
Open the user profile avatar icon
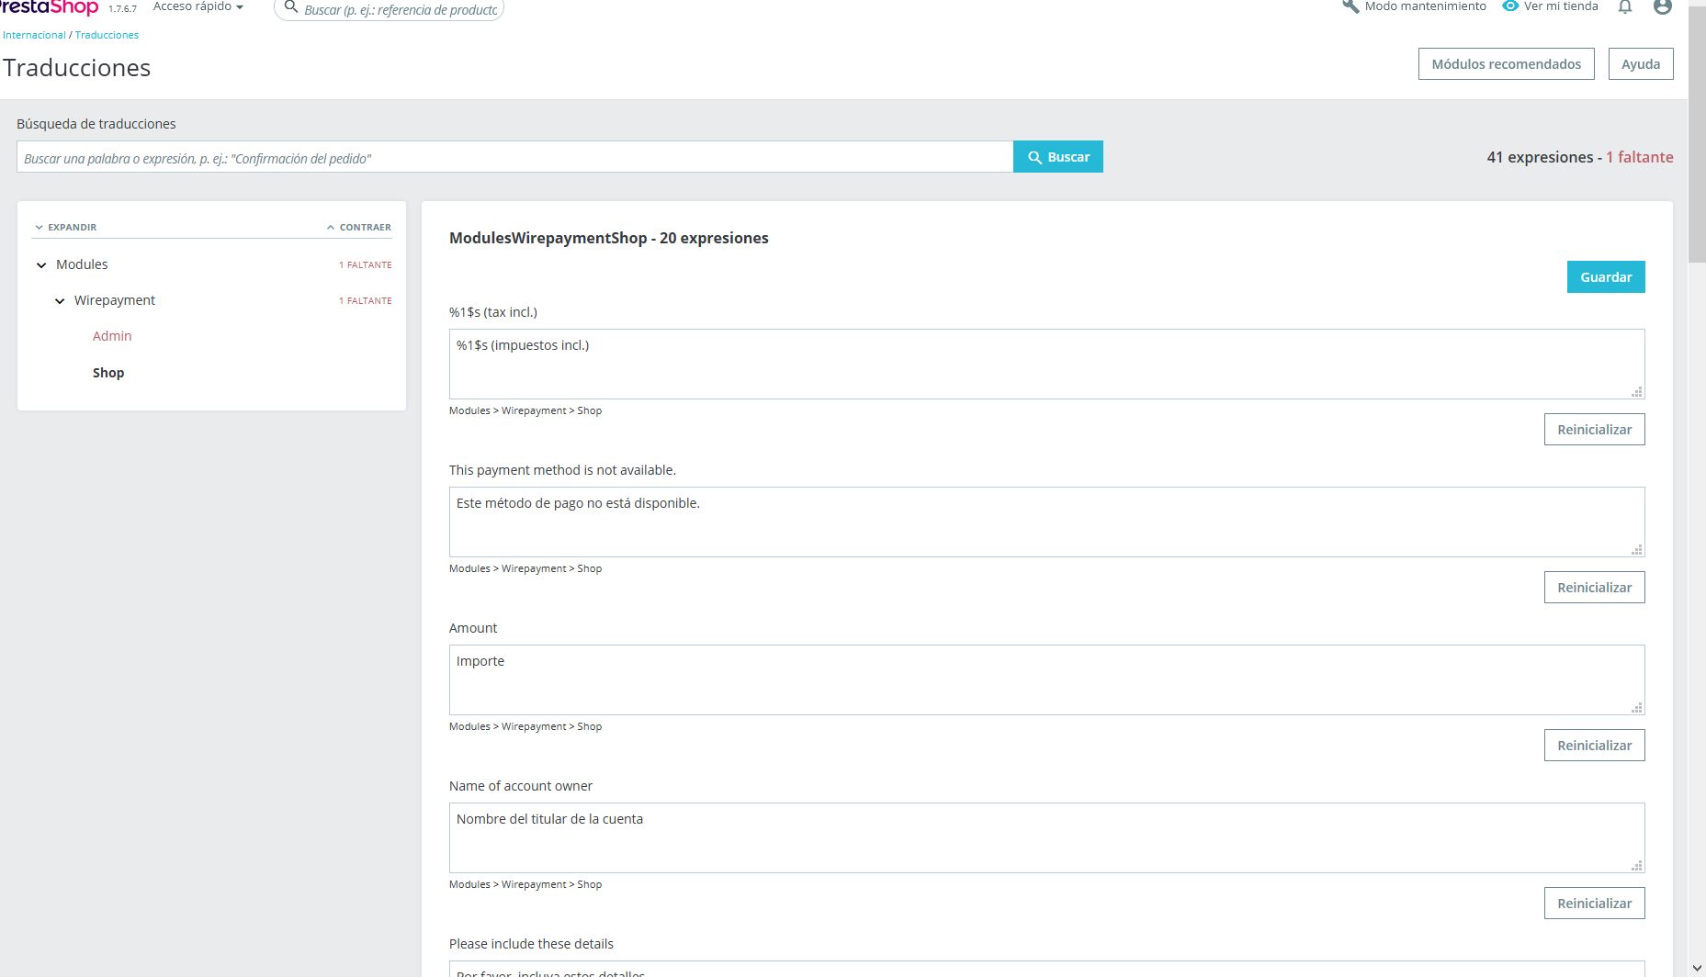click(1662, 7)
